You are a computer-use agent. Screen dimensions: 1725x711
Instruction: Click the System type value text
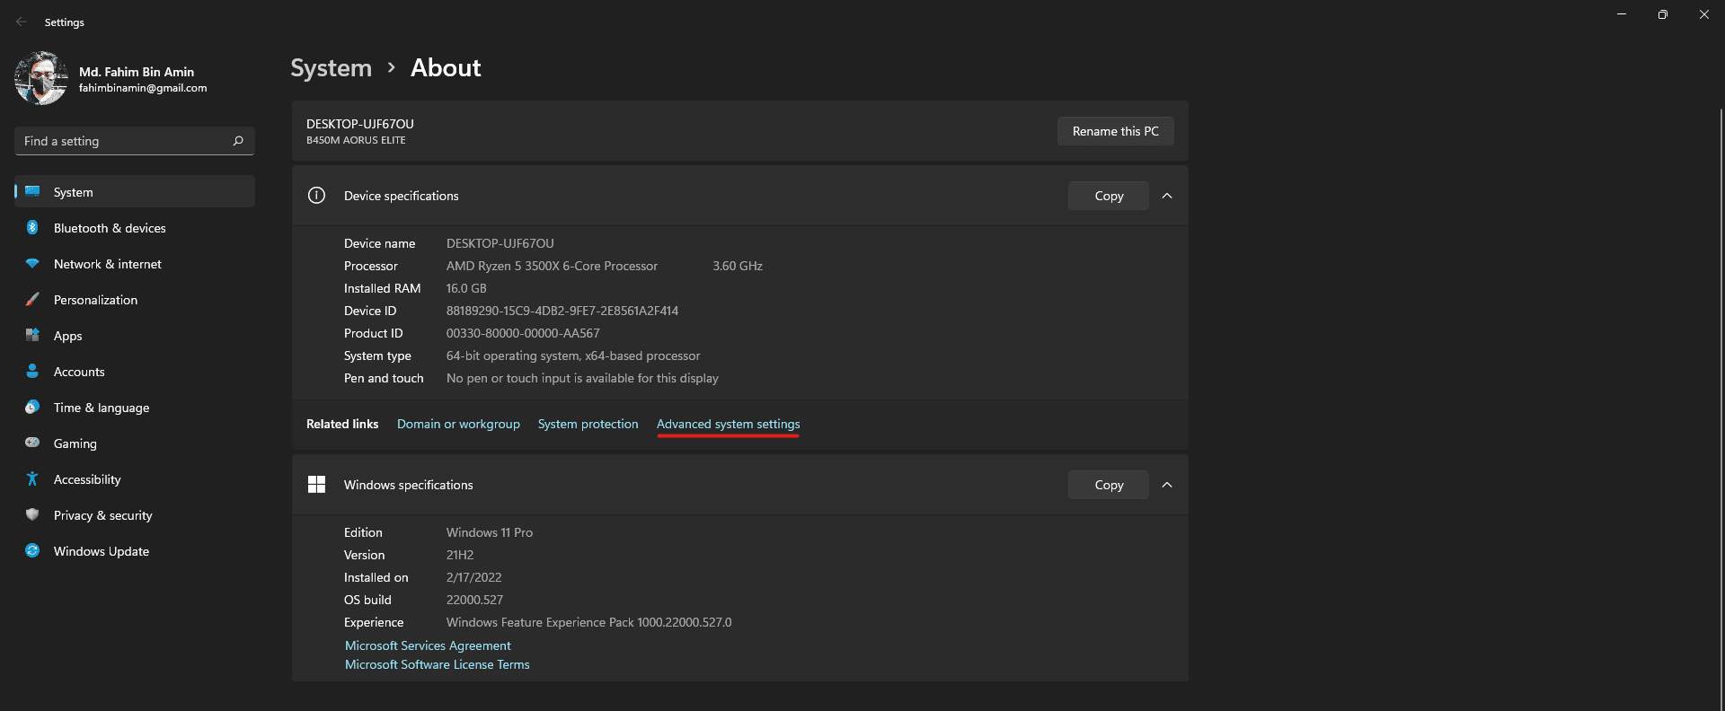coord(573,355)
